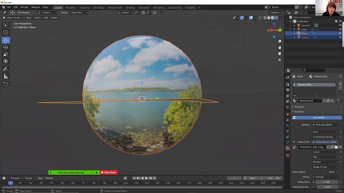344x193 pixels.
Task: Open the Options dropdown
Action: click(x=276, y=13)
